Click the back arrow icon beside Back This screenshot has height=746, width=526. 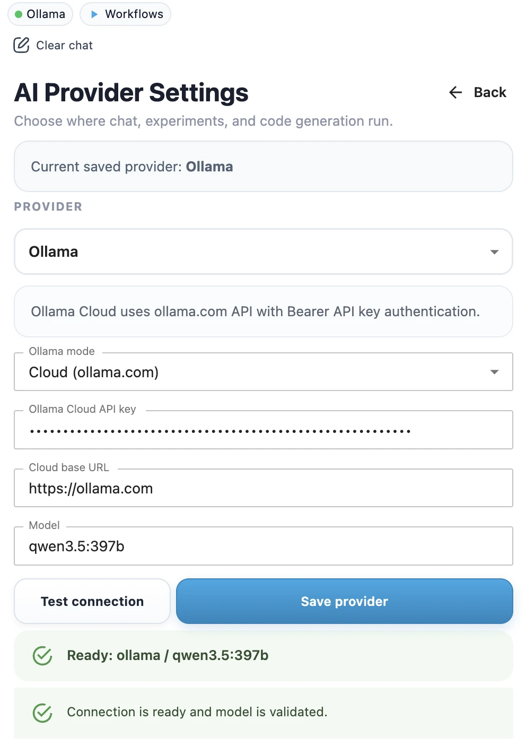[455, 92]
